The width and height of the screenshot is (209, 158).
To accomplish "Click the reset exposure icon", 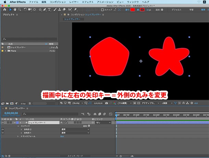I will click(x=192, y=103).
